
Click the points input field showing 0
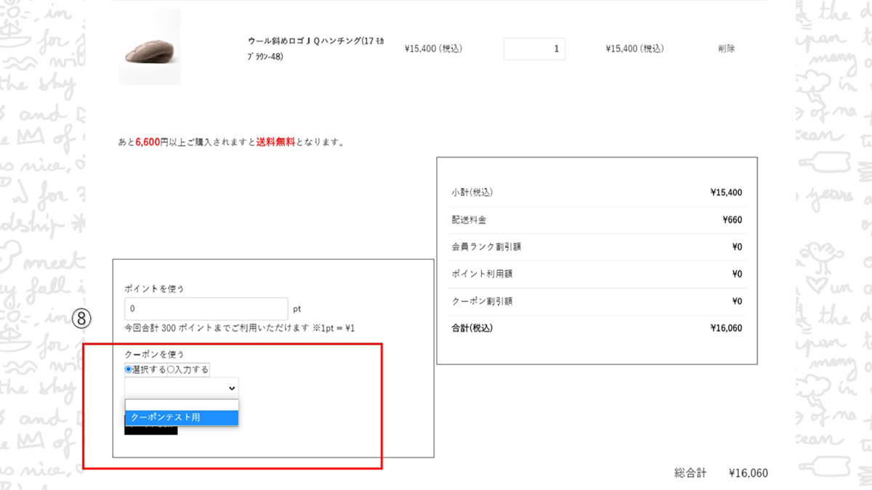[x=206, y=309]
